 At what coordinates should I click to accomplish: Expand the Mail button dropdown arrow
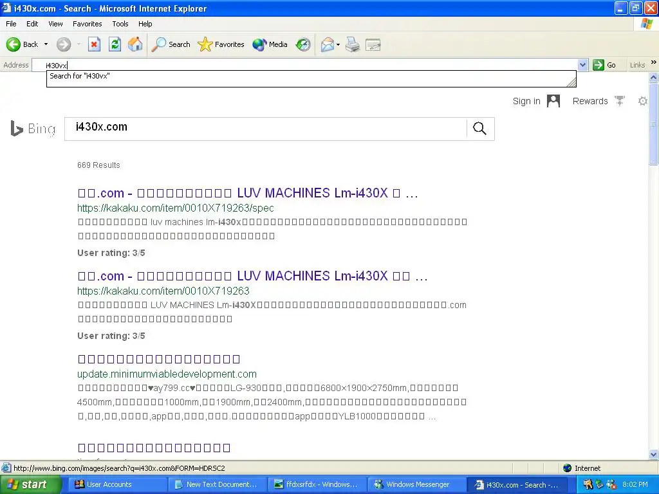[339, 44]
